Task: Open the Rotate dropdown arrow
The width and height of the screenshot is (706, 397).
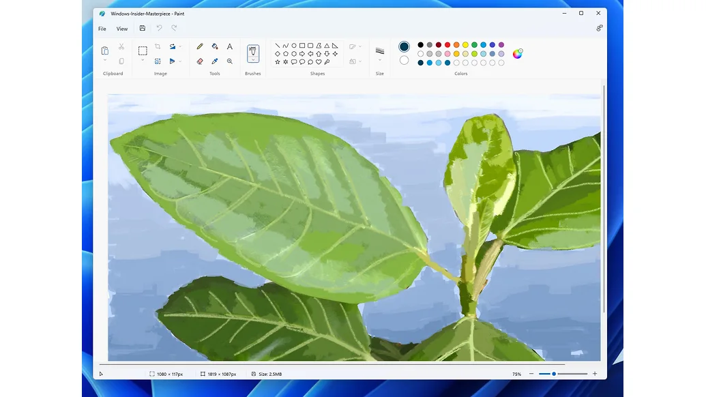Action: tap(180, 46)
